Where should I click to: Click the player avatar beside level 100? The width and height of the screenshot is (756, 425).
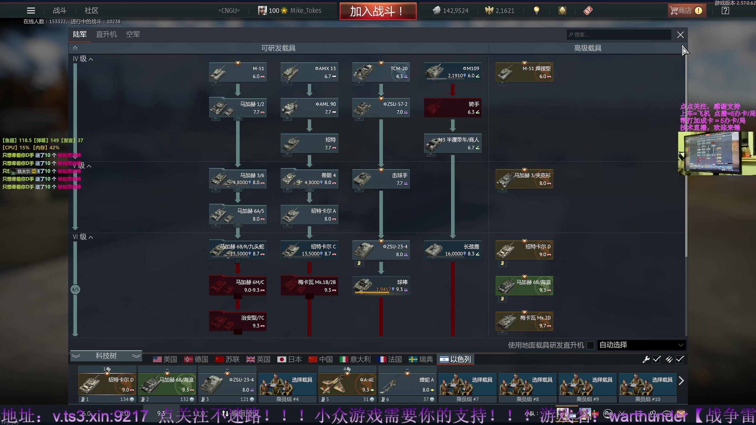[262, 11]
